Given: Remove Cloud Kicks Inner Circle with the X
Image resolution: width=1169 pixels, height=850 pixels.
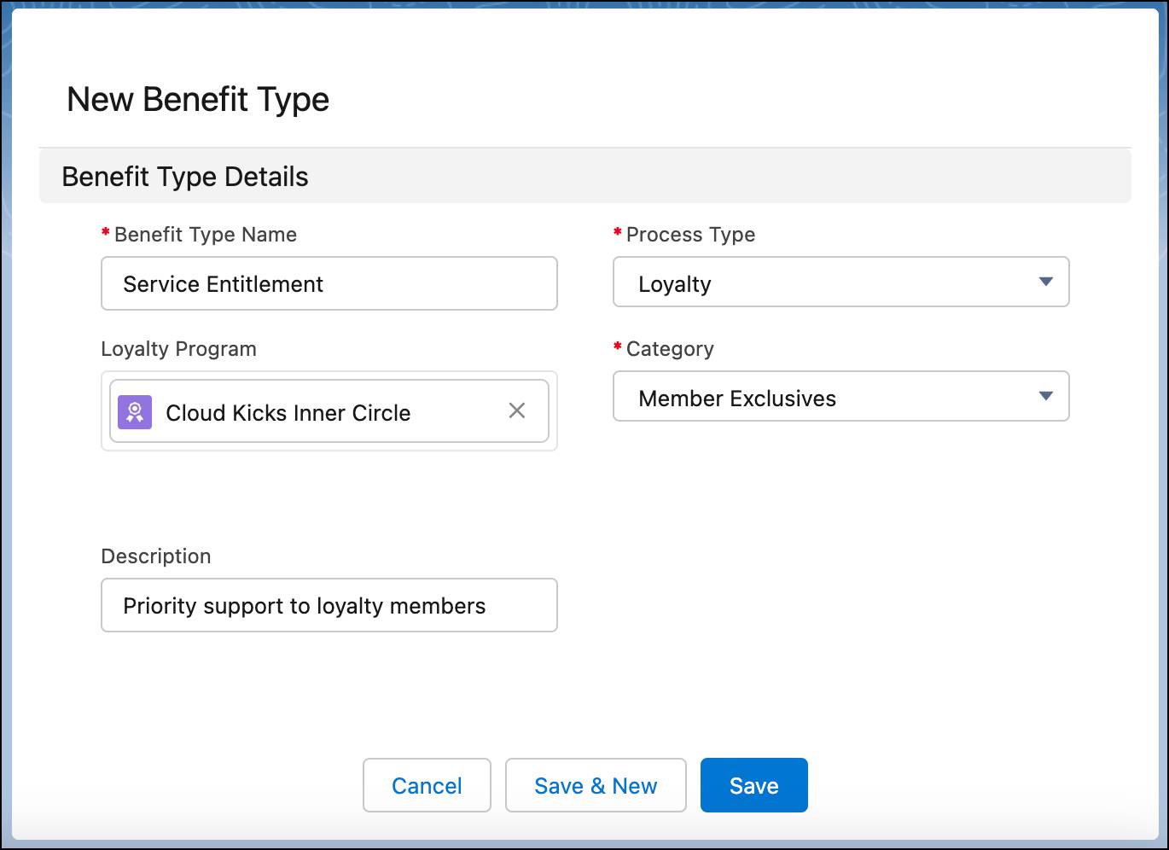Looking at the screenshot, I should point(517,411).
